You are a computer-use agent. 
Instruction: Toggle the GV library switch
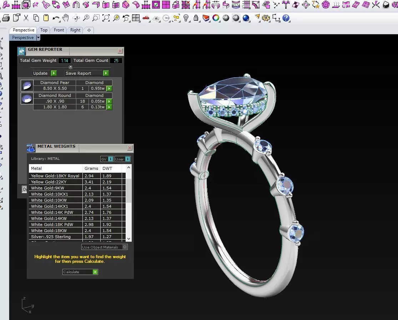(110, 159)
